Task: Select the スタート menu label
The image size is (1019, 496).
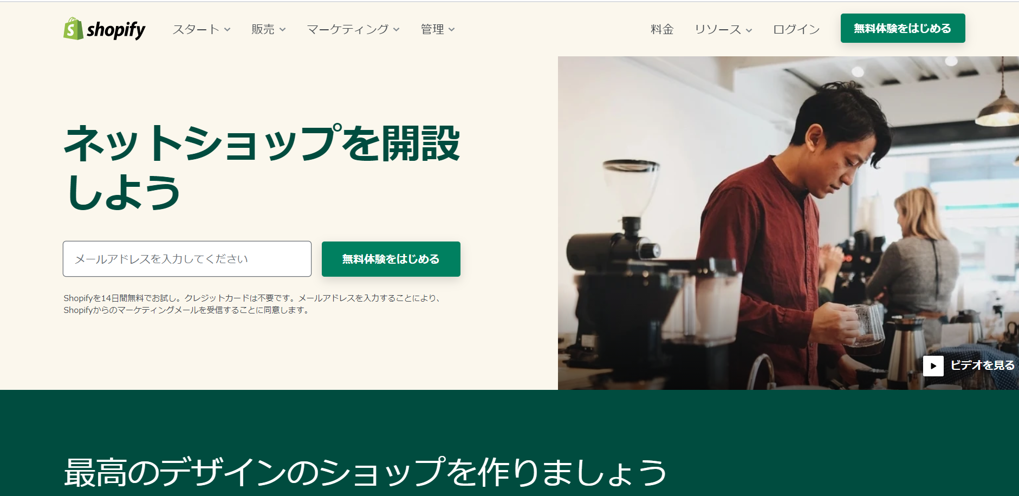Action: (x=196, y=29)
